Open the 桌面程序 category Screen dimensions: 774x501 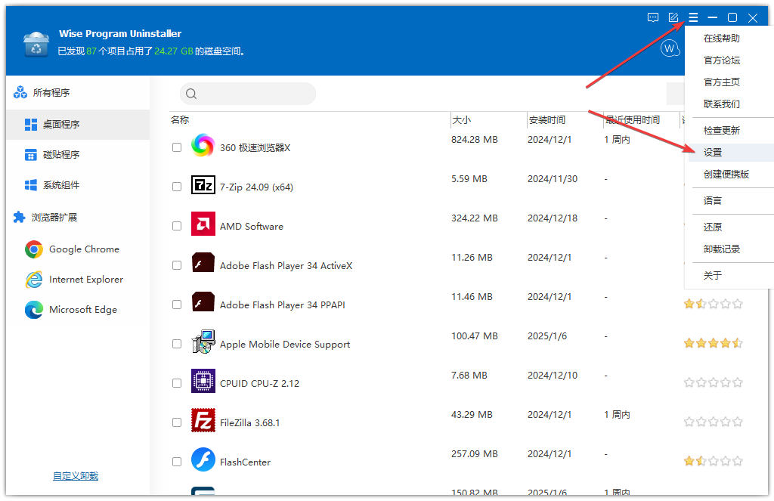(x=60, y=124)
